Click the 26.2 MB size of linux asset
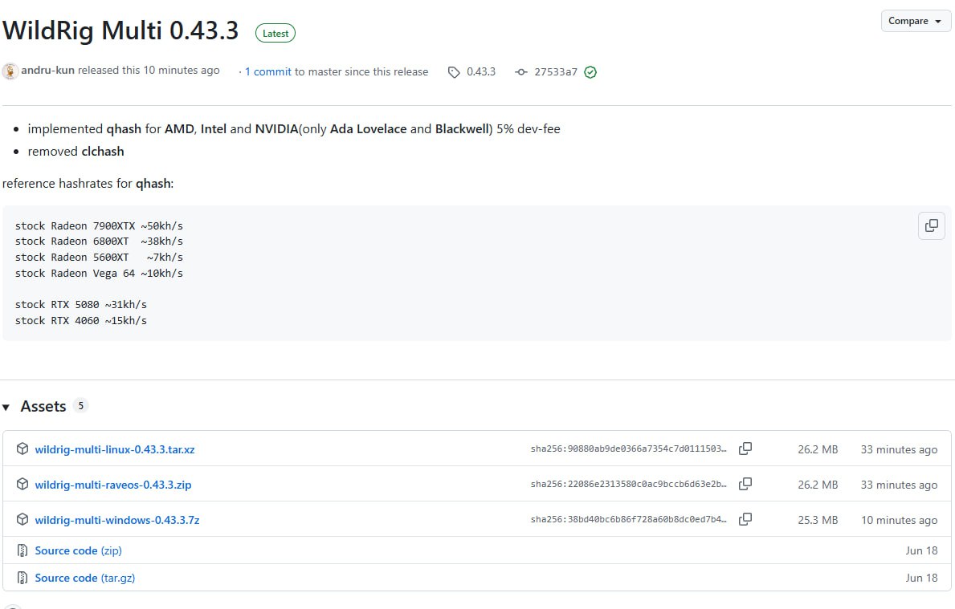This screenshot has height=609, width=955. 818,449
